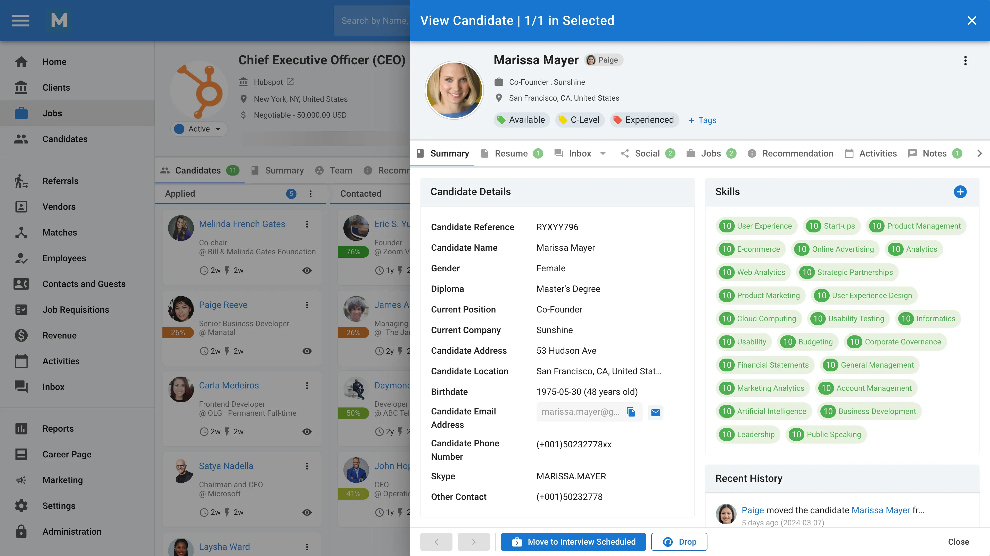Switch to the Resume tab

click(x=511, y=153)
